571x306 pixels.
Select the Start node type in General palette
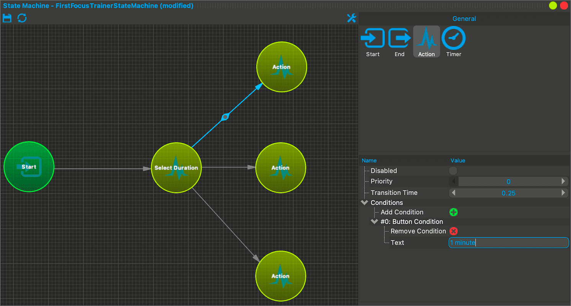tap(373, 42)
